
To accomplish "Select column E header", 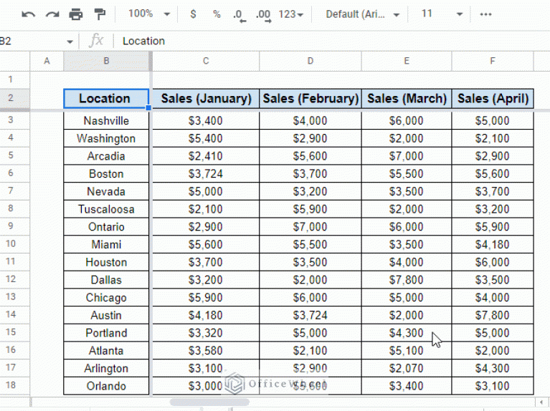I will [x=407, y=61].
